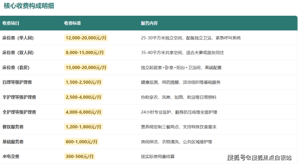
Task: Click the 4,000-6,000元/月 price badge
Action: coord(83,112)
